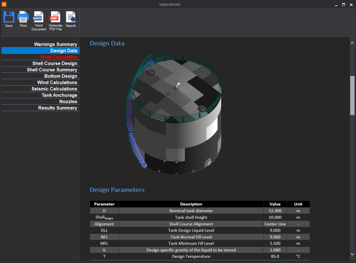Show Wind Calculations section

click(40, 82)
